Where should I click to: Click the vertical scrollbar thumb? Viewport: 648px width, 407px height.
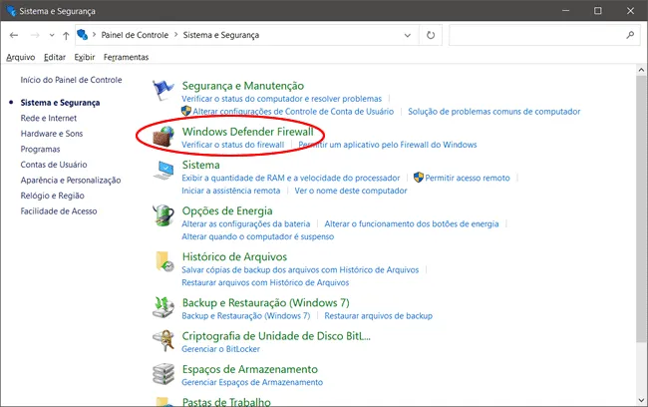pyautogui.click(x=641, y=208)
